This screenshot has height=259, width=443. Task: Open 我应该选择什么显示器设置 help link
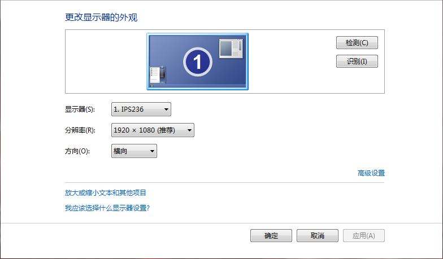click(x=107, y=208)
